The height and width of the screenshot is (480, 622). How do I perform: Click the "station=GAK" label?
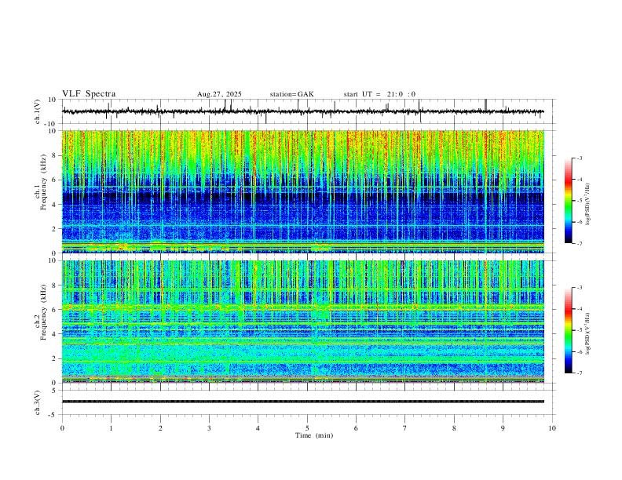(x=291, y=94)
